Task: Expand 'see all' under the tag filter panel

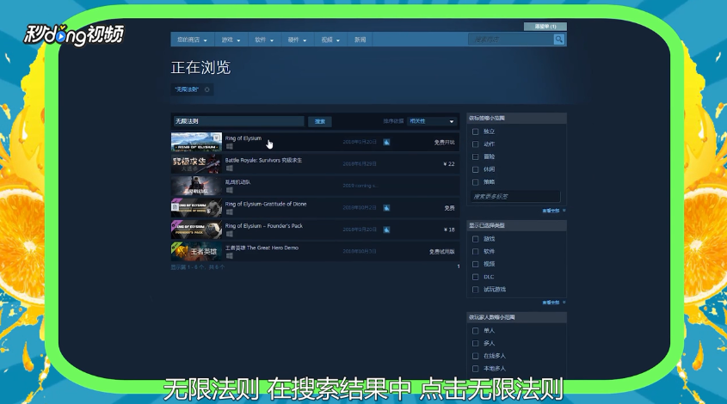Action: tap(553, 211)
